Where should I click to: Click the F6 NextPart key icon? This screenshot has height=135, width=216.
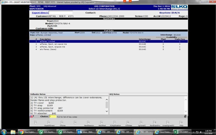(x=102, y=122)
